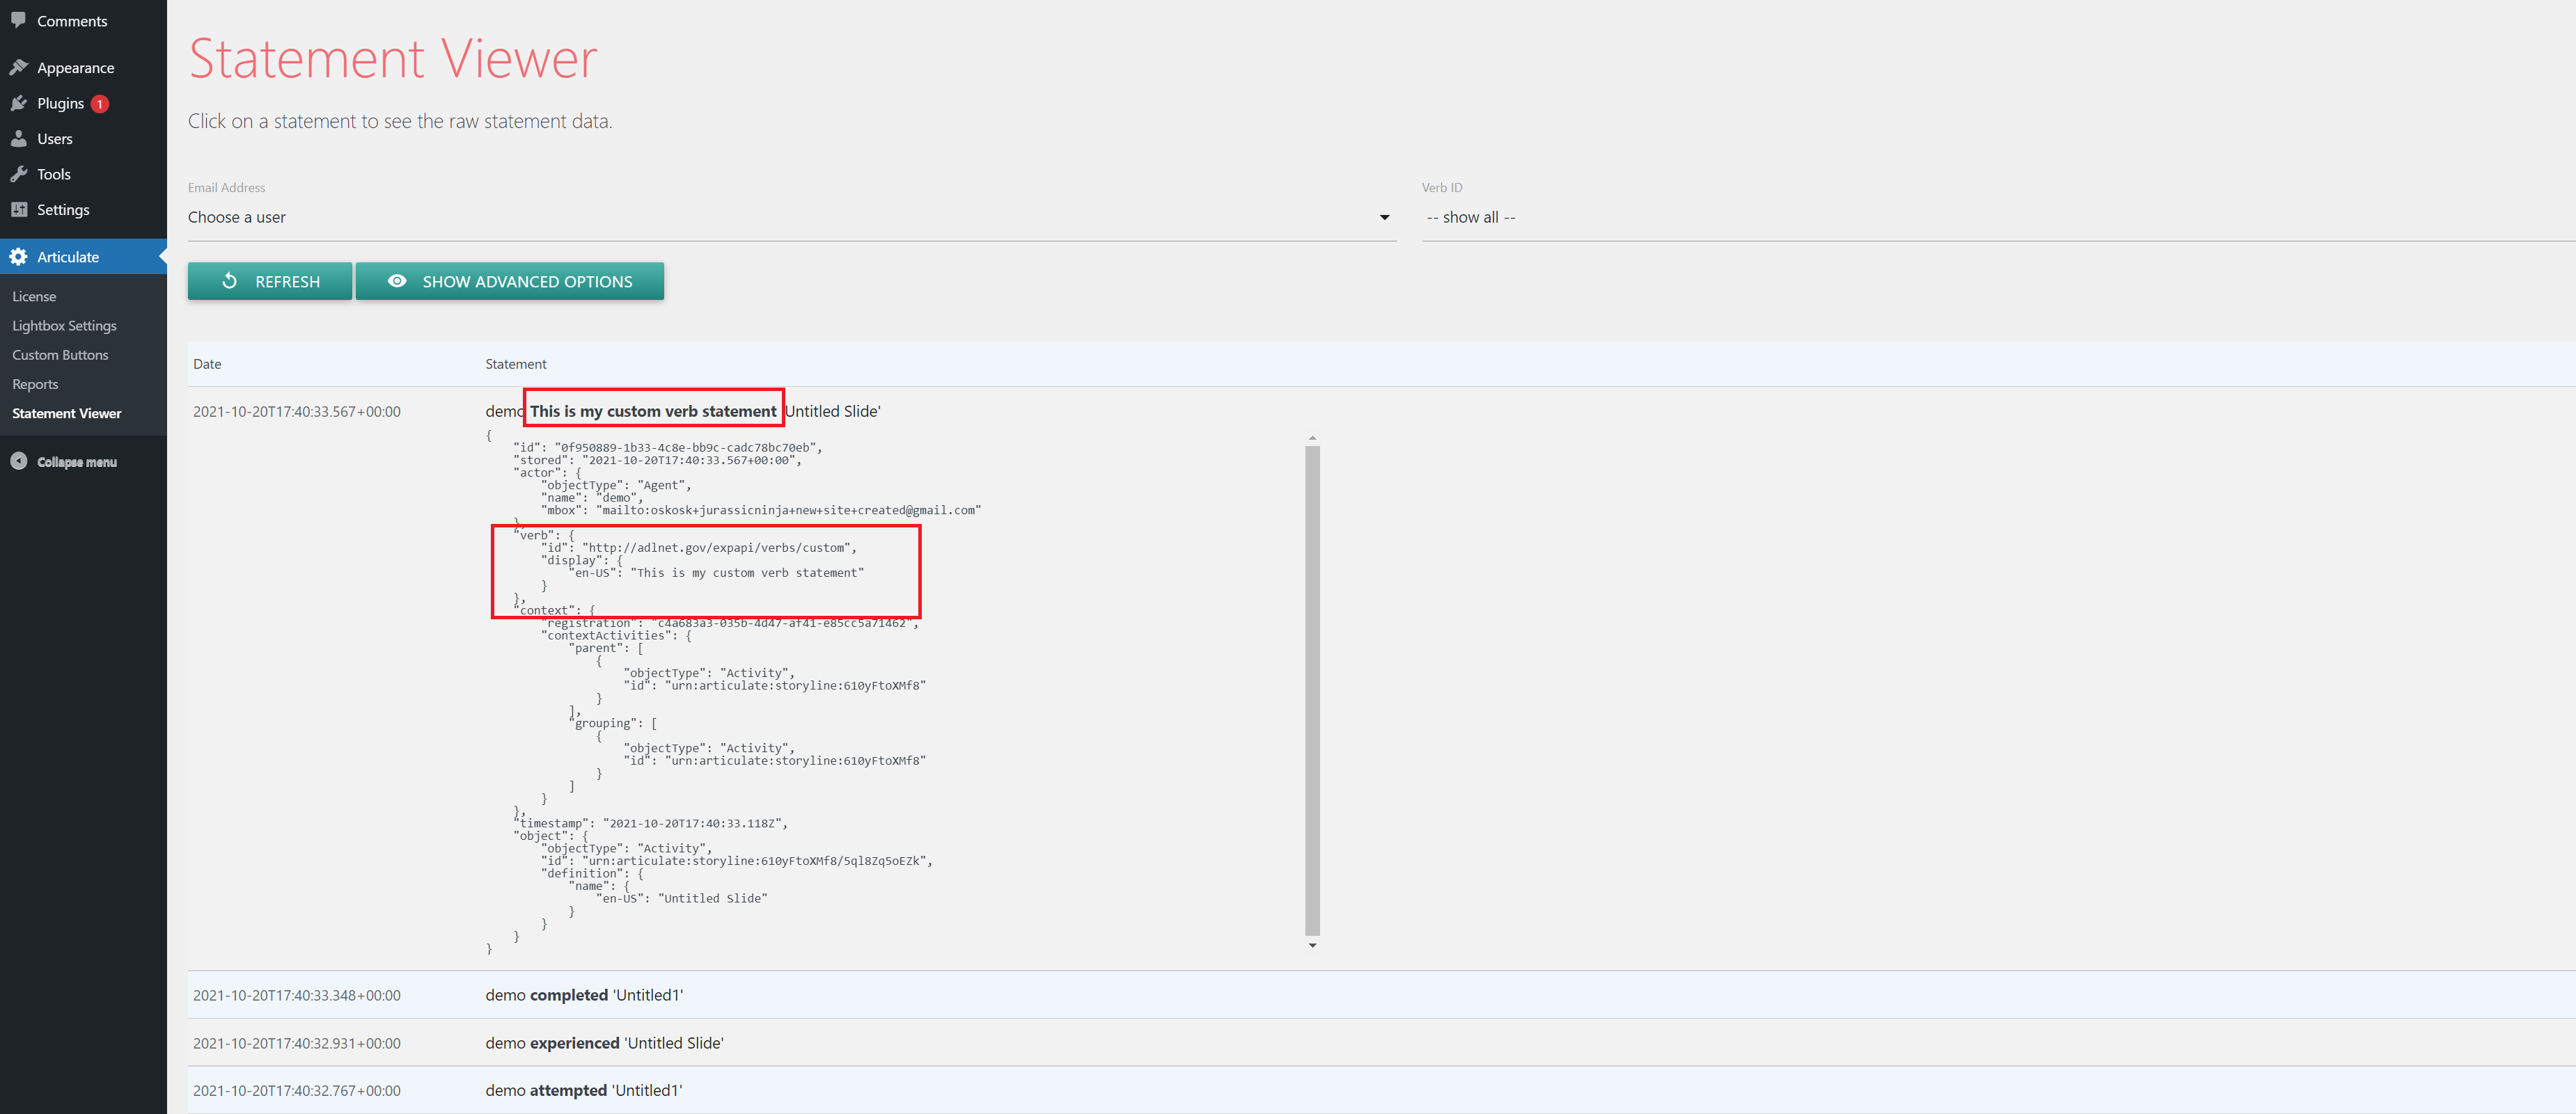Open the demo experienced 'Untitled Slide' statement

604,1043
